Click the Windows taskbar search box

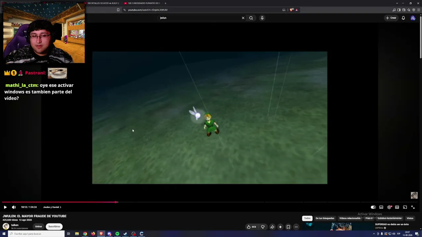coord(36,234)
